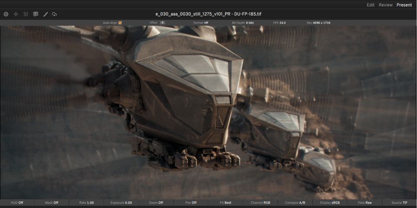Switch to the Review tab

pos(385,5)
